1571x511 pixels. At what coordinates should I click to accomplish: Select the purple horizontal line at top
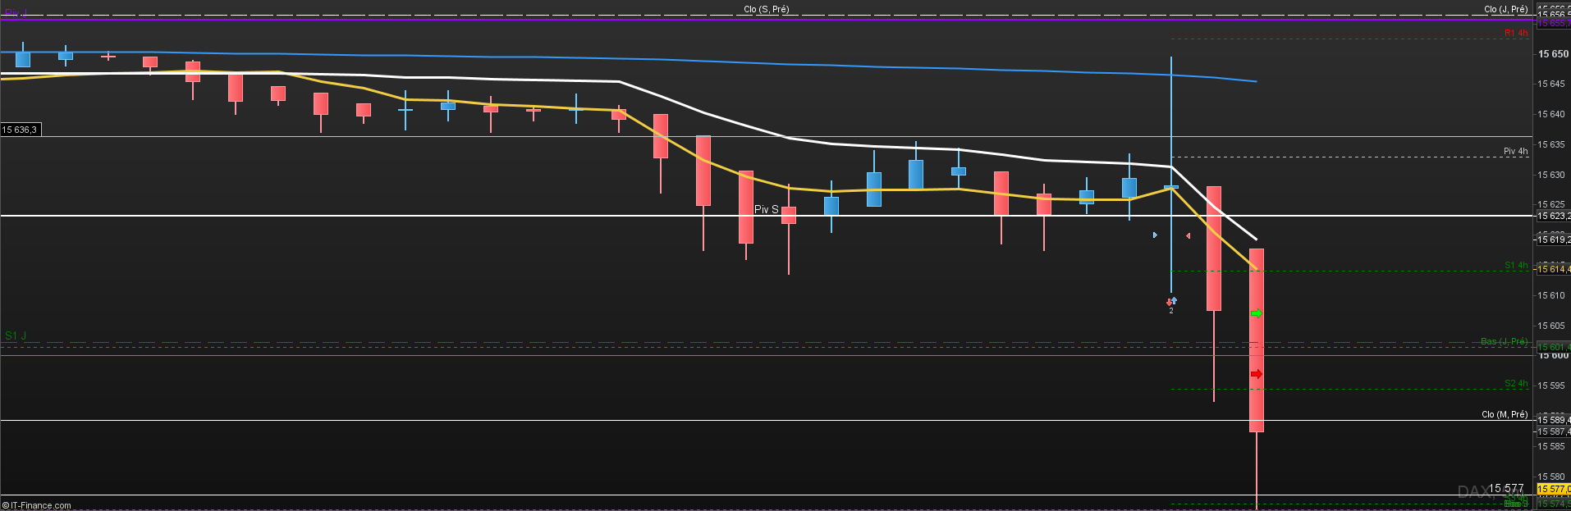point(767,20)
